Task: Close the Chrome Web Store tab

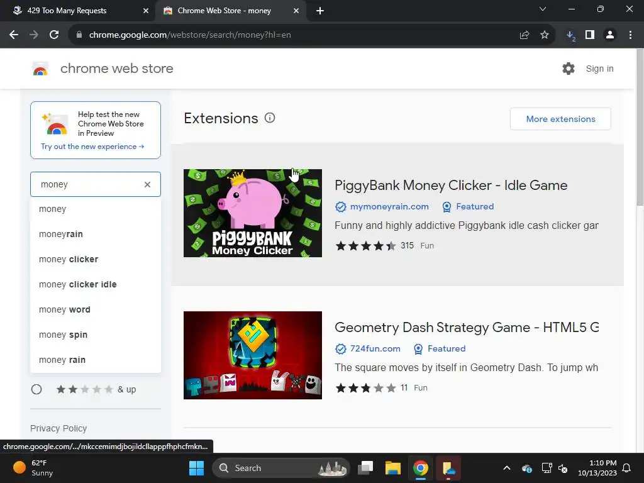Action: (x=296, y=11)
